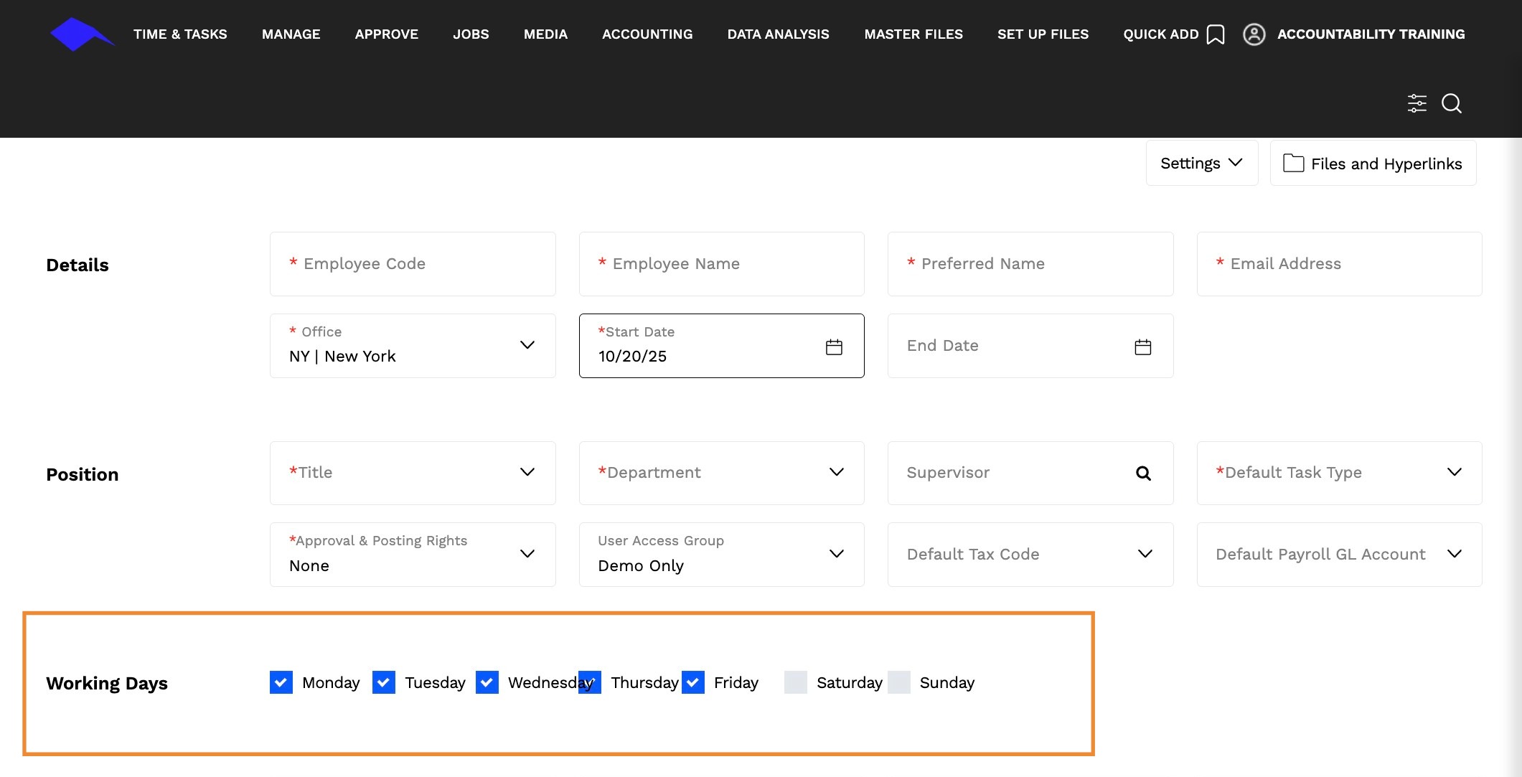This screenshot has width=1522, height=777.
Task: Click the folder icon in Files and Hyperlinks
Action: [1293, 163]
